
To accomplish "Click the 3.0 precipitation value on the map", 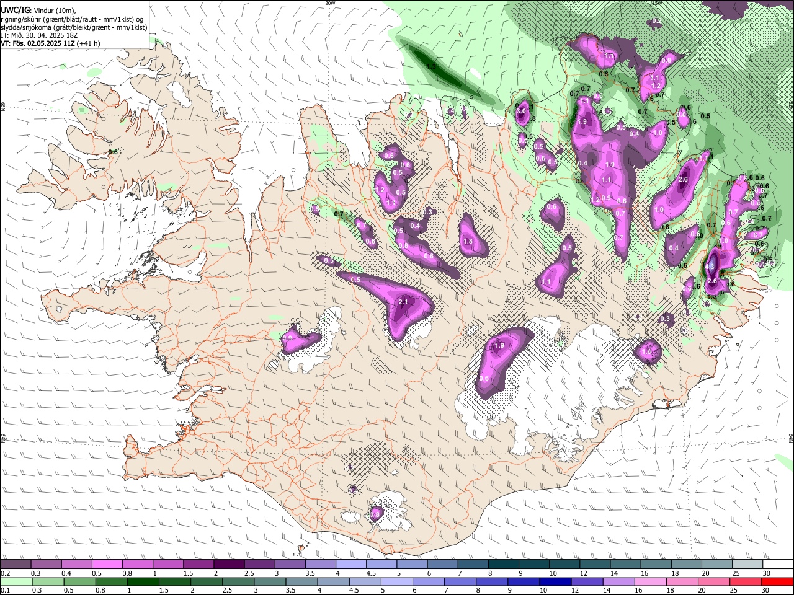I will [521, 111].
